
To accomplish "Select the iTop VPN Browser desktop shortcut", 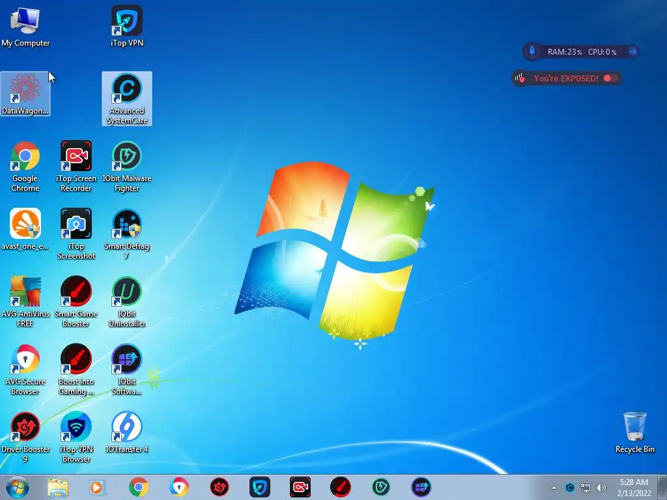I will pos(76,437).
